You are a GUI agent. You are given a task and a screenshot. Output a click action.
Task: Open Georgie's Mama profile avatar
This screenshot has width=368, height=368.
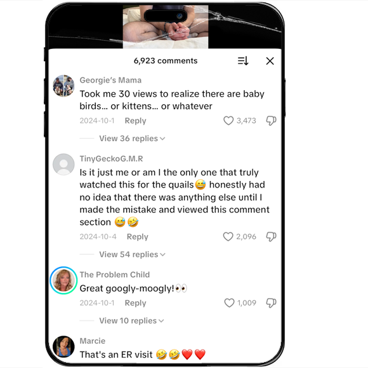(x=63, y=86)
